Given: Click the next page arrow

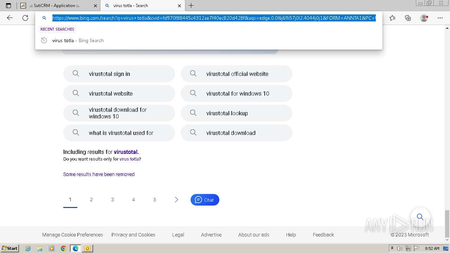Looking at the screenshot, I should point(176,200).
